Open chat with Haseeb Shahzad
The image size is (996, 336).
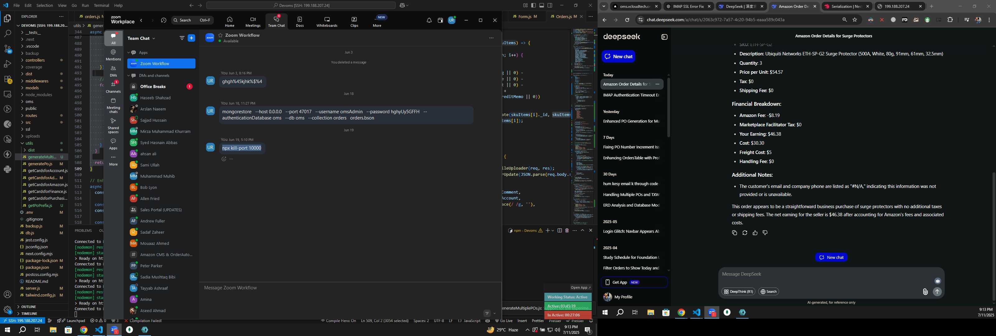click(x=161, y=98)
